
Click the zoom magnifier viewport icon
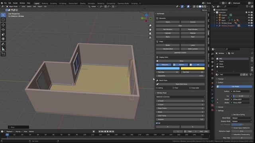150,25
